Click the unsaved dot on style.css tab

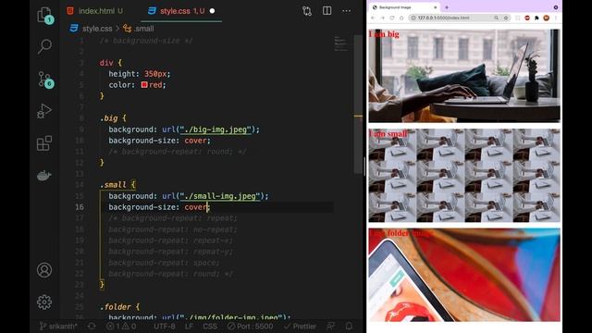click(x=212, y=11)
